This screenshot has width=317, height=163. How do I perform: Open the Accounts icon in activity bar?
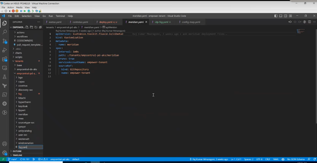pos(4,144)
